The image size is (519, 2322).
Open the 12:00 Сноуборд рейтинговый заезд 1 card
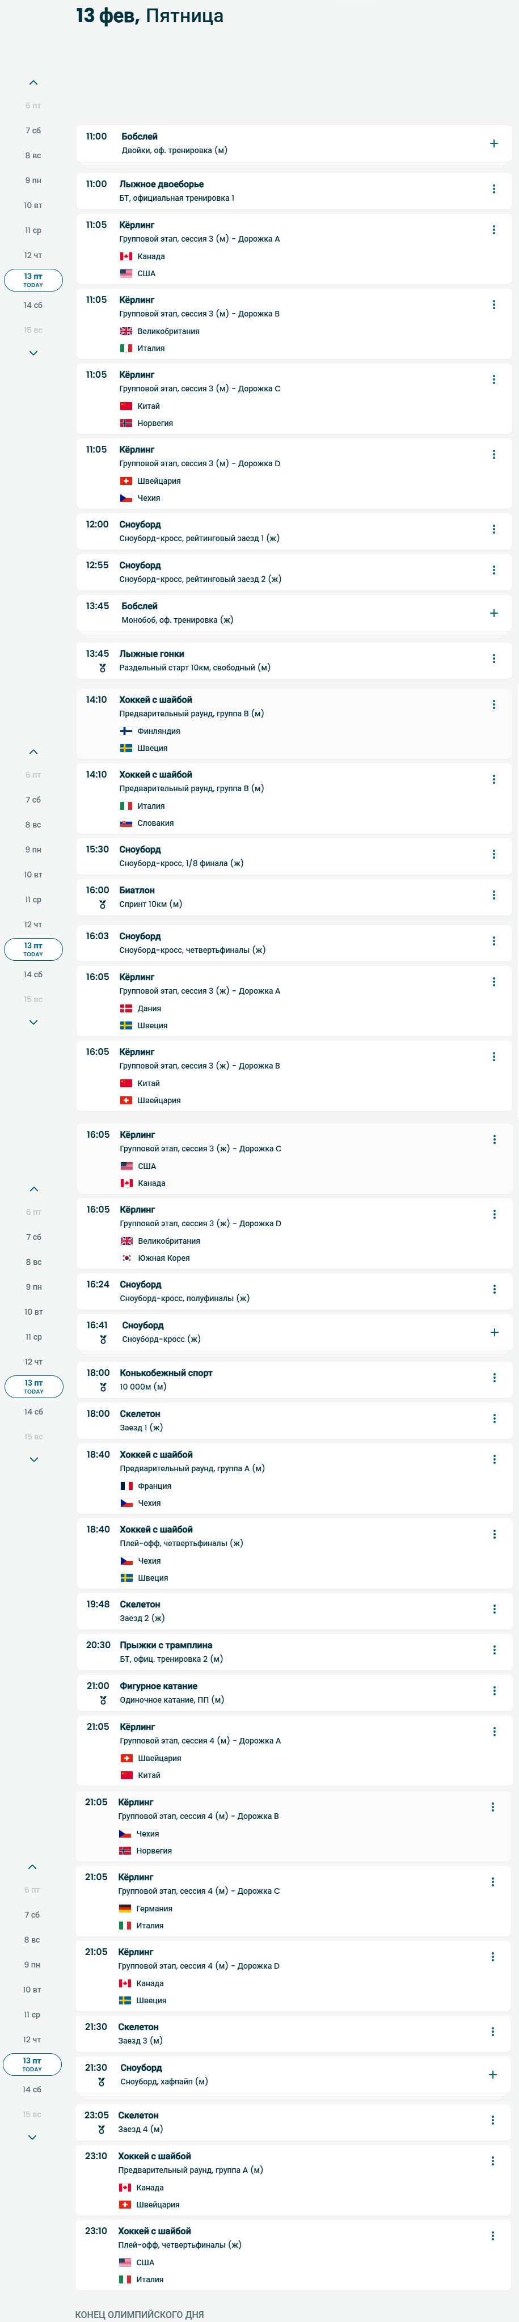(294, 531)
